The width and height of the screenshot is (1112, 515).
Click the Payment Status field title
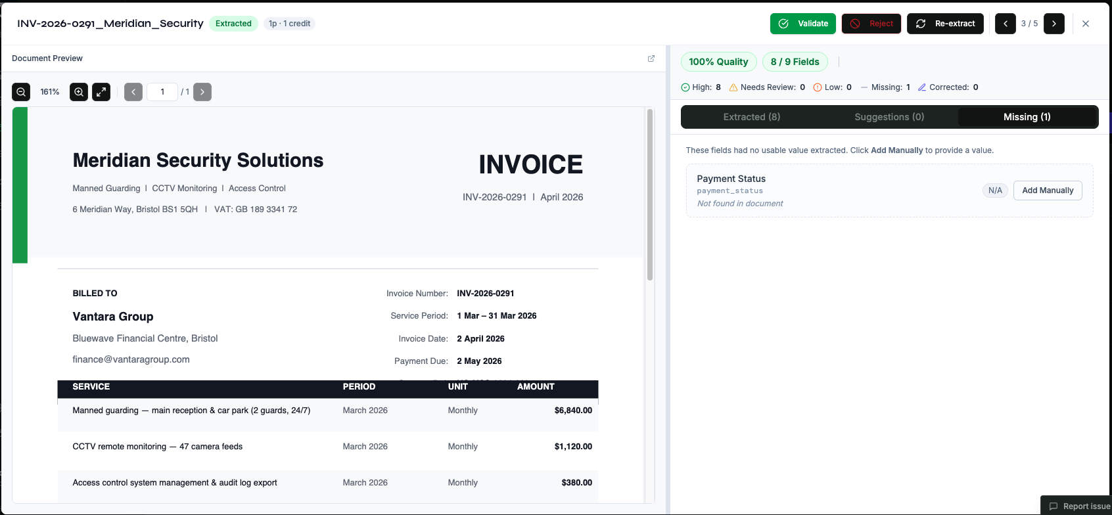coord(731,179)
